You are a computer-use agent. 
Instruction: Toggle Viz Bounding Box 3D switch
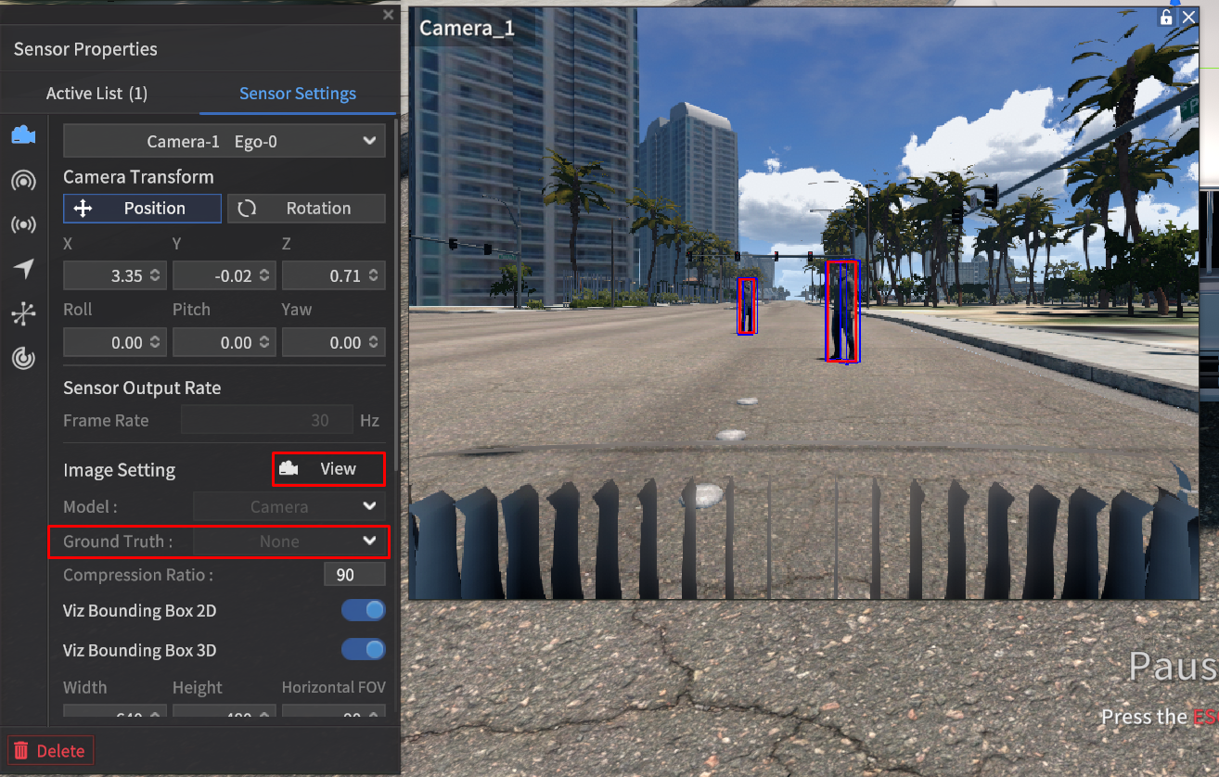point(363,650)
